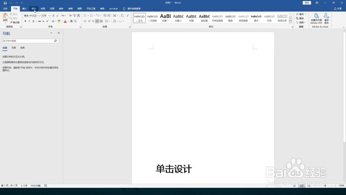This screenshot has width=346, height=195.
Task: Click the text effects (glowing A) icon
Action: (x=53, y=21)
